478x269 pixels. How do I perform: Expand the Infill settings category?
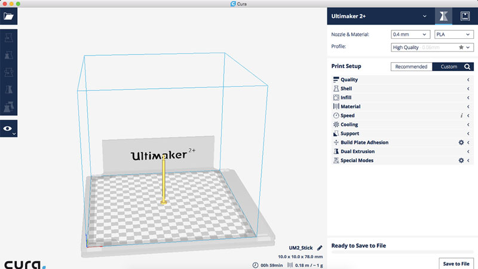[x=402, y=97]
